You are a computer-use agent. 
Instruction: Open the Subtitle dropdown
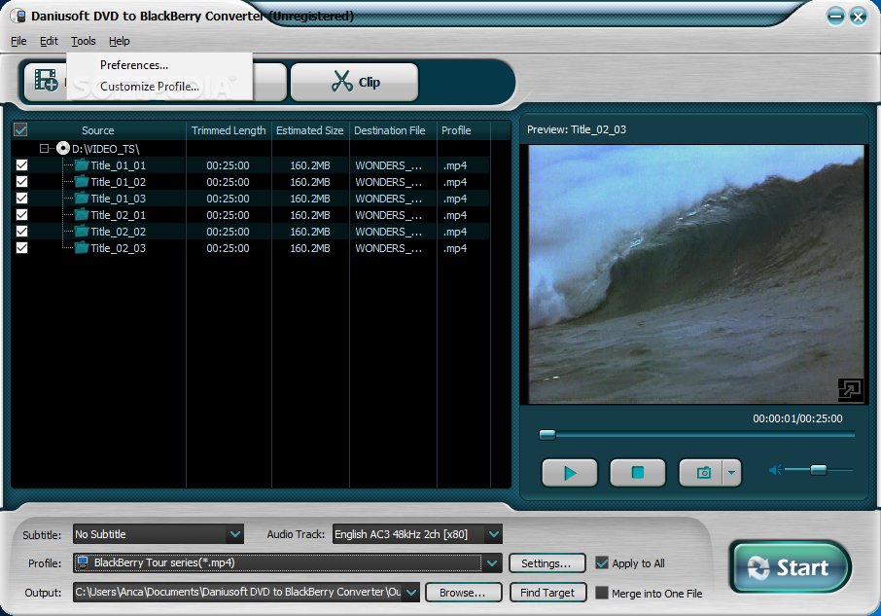pyautogui.click(x=235, y=534)
